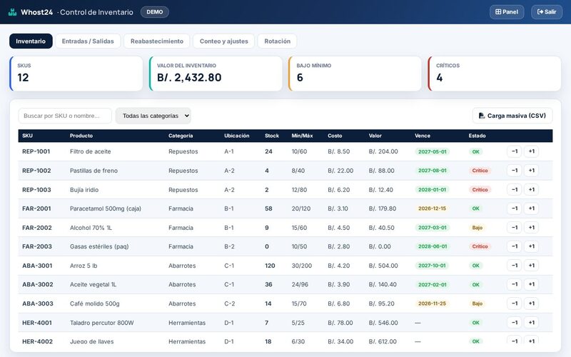The image size is (571, 357).
Task: Decrease stock for Filtro de aceite
Action: pos(514,151)
